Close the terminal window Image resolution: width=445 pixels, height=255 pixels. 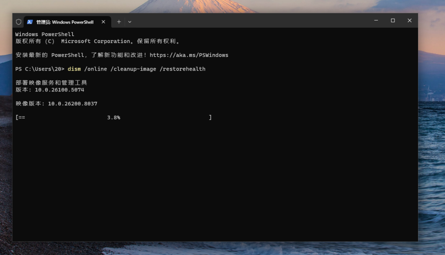409,20
